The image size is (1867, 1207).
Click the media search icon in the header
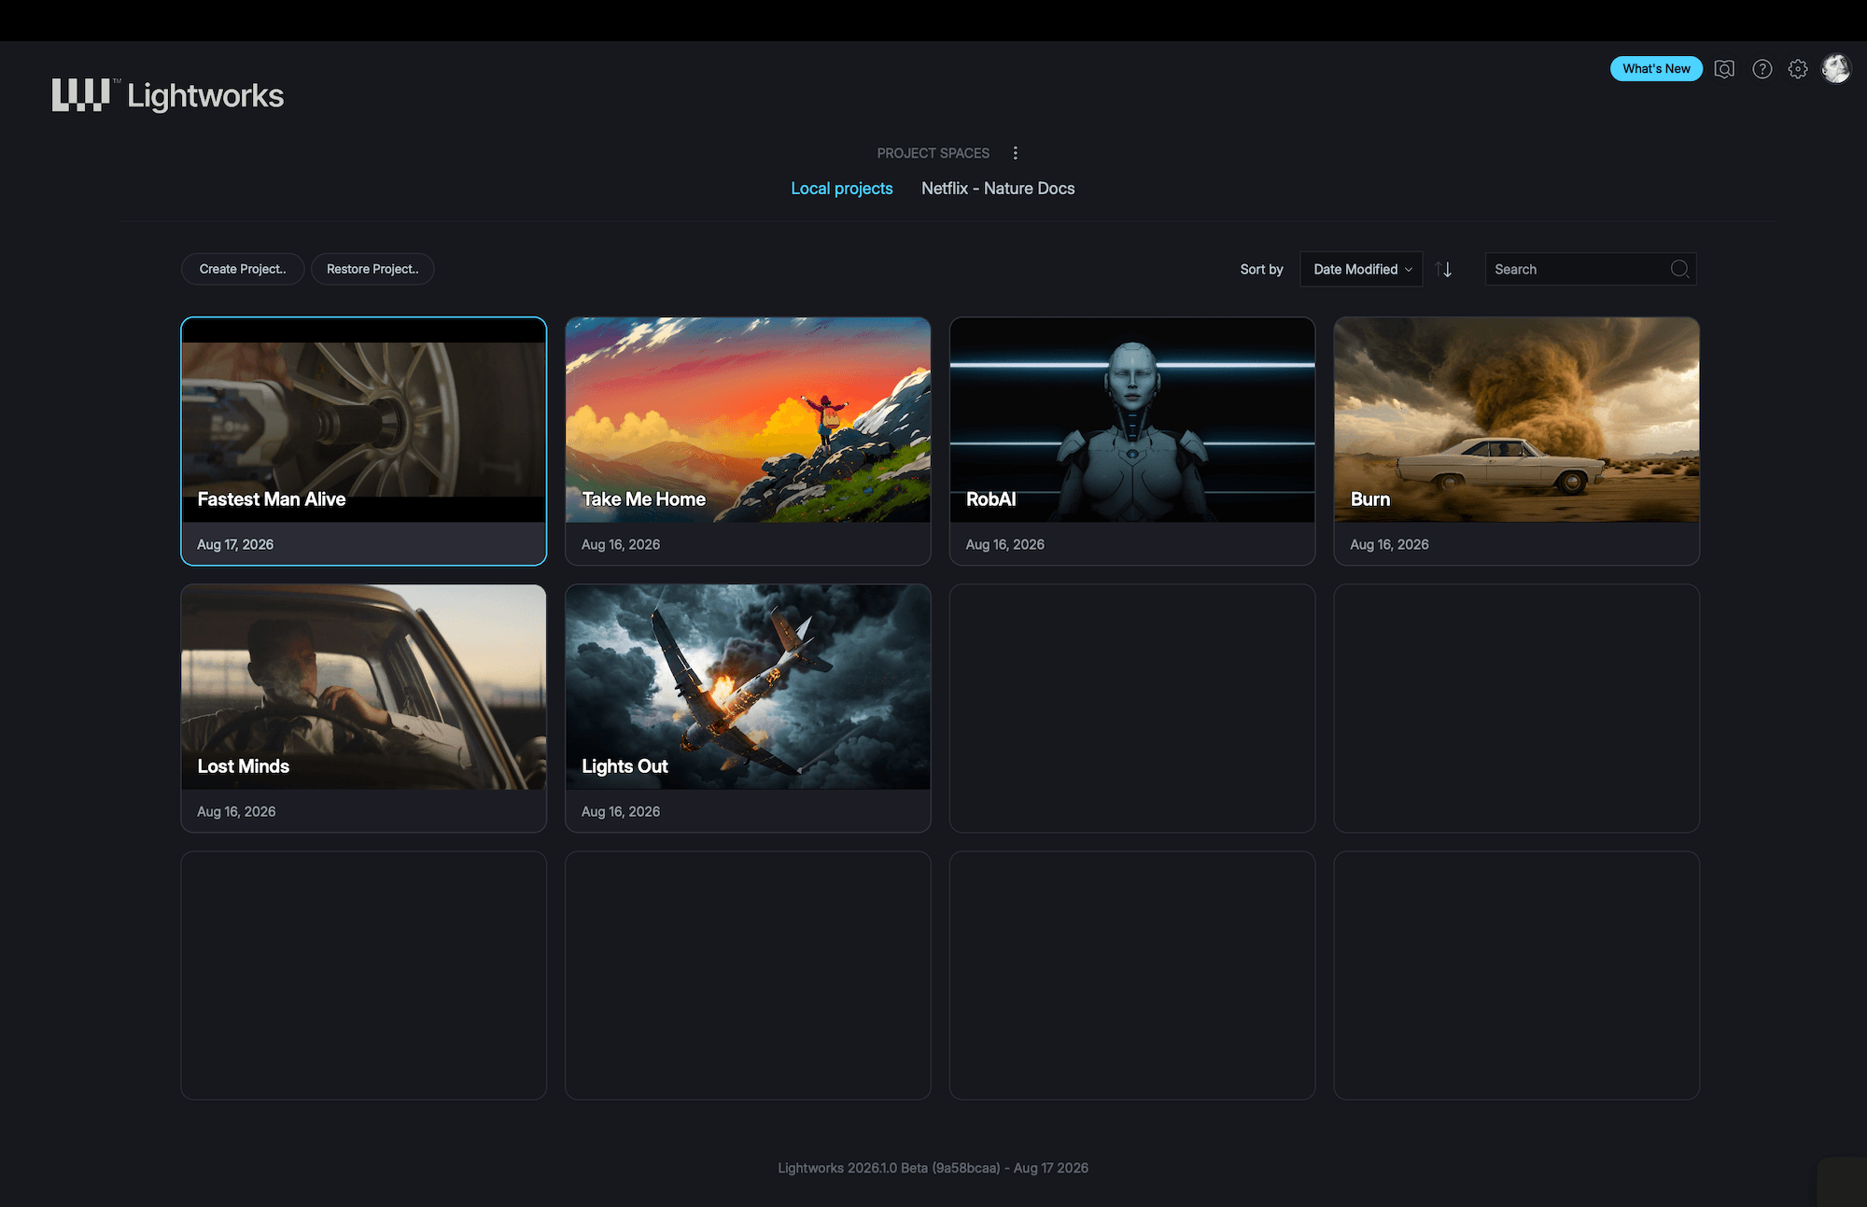pos(1724,69)
